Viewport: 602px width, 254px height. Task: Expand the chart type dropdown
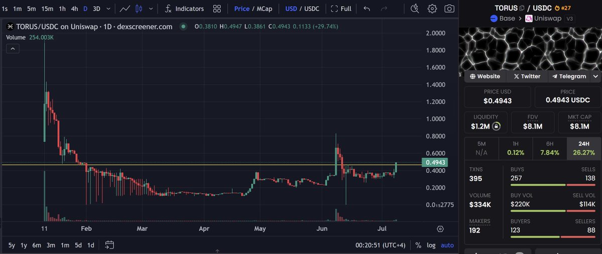click(150, 9)
